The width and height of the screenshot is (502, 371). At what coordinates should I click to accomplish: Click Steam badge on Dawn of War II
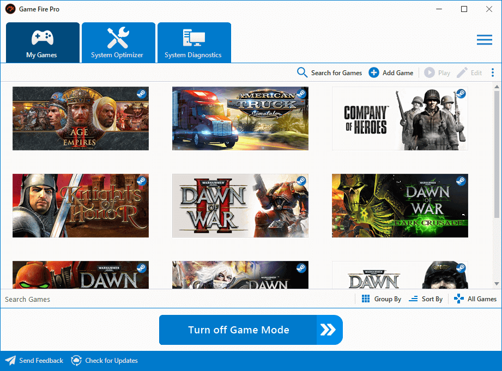[x=301, y=181]
